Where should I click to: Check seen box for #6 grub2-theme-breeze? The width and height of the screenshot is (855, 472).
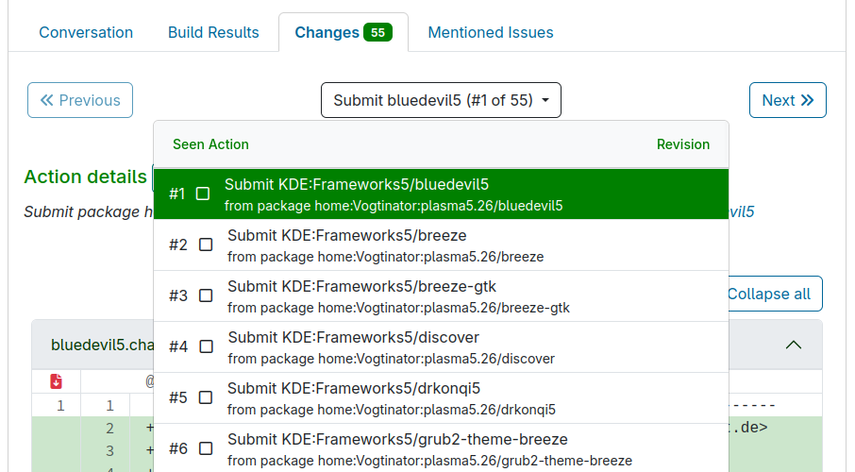click(x=206, y=448)
